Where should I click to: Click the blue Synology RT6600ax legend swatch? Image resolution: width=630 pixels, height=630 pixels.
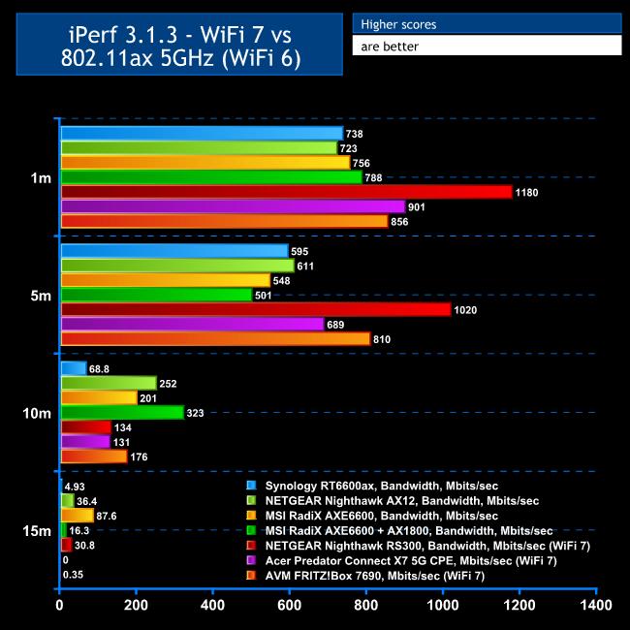point(251,486)
